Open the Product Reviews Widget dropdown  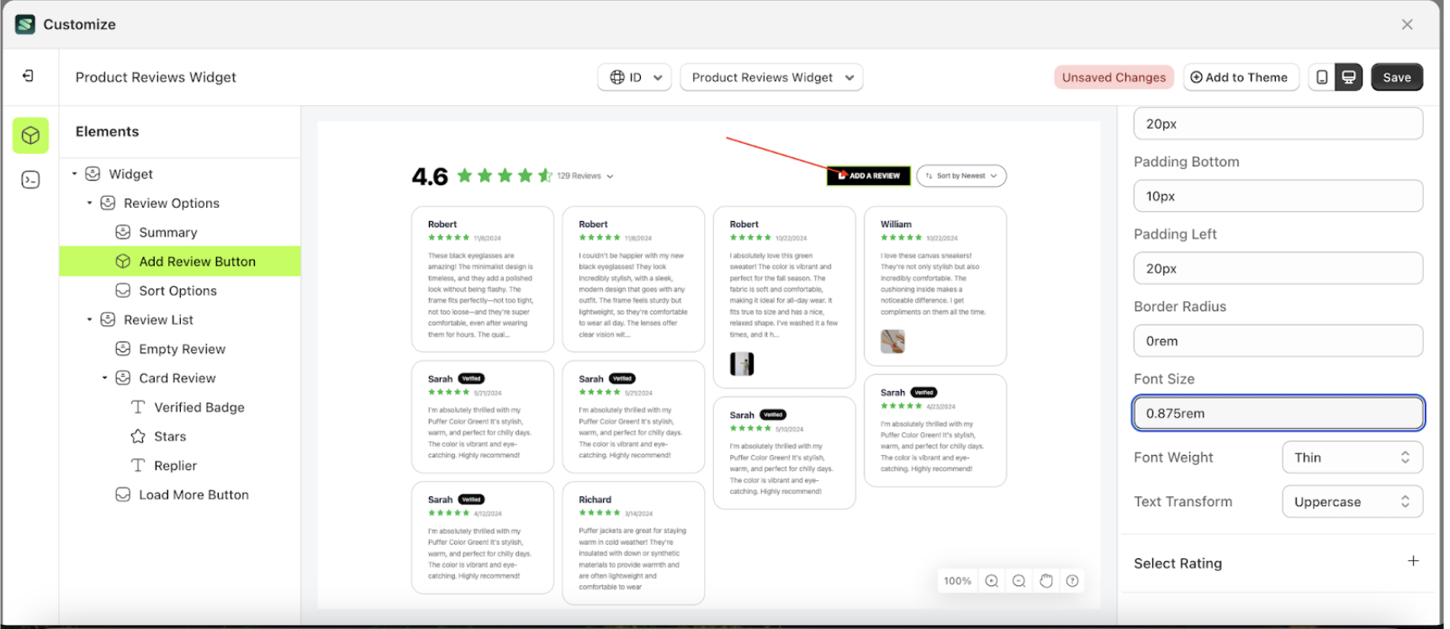pyautogui.click(x=771, y=77)
